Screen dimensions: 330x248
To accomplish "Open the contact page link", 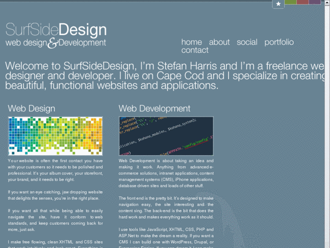I will point(195,50).
